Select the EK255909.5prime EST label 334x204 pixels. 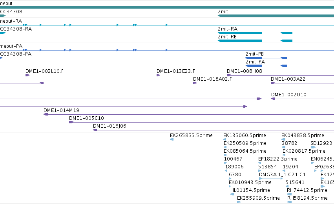coord(258,198)
